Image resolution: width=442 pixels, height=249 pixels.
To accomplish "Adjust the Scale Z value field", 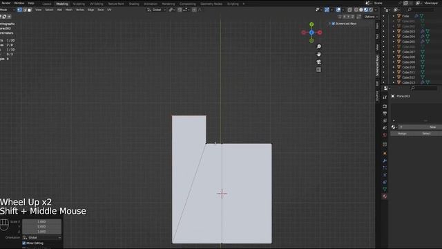I will tap(41, 232).
